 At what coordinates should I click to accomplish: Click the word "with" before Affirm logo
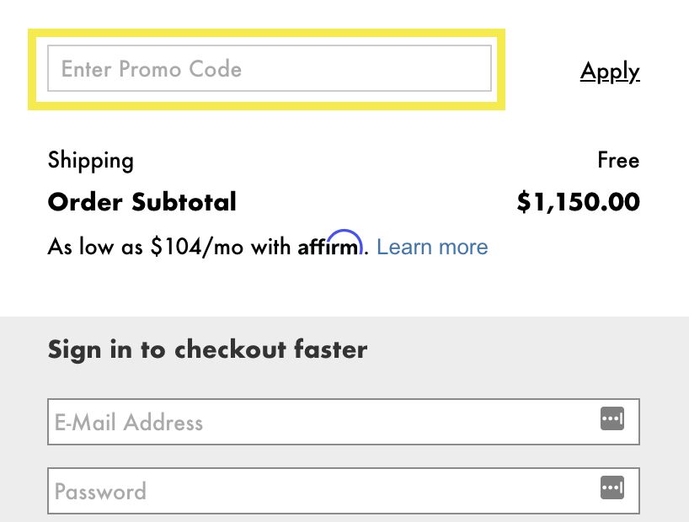tap(274, 247)
